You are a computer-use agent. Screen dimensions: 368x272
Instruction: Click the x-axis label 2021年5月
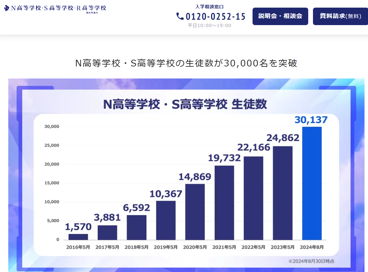click(x=224, y=247)
